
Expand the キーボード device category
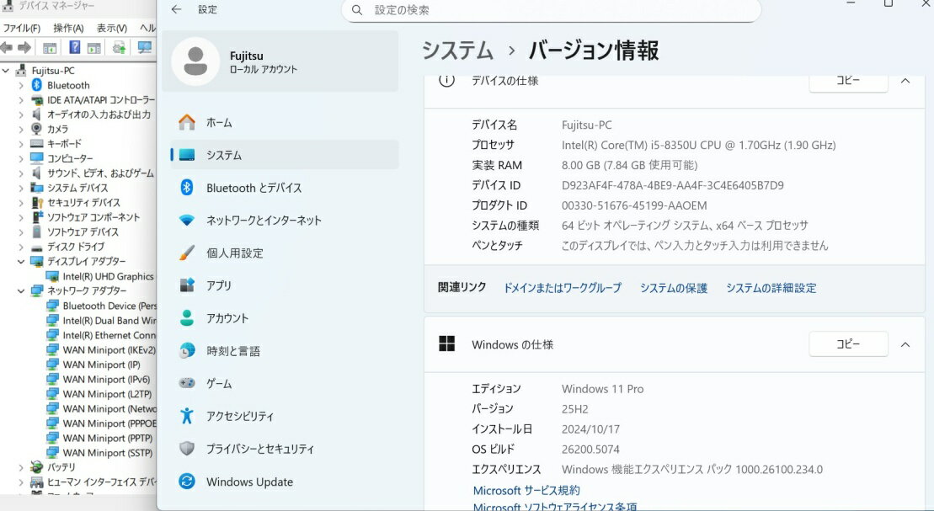pyautogui.click(x=21, y=144)
